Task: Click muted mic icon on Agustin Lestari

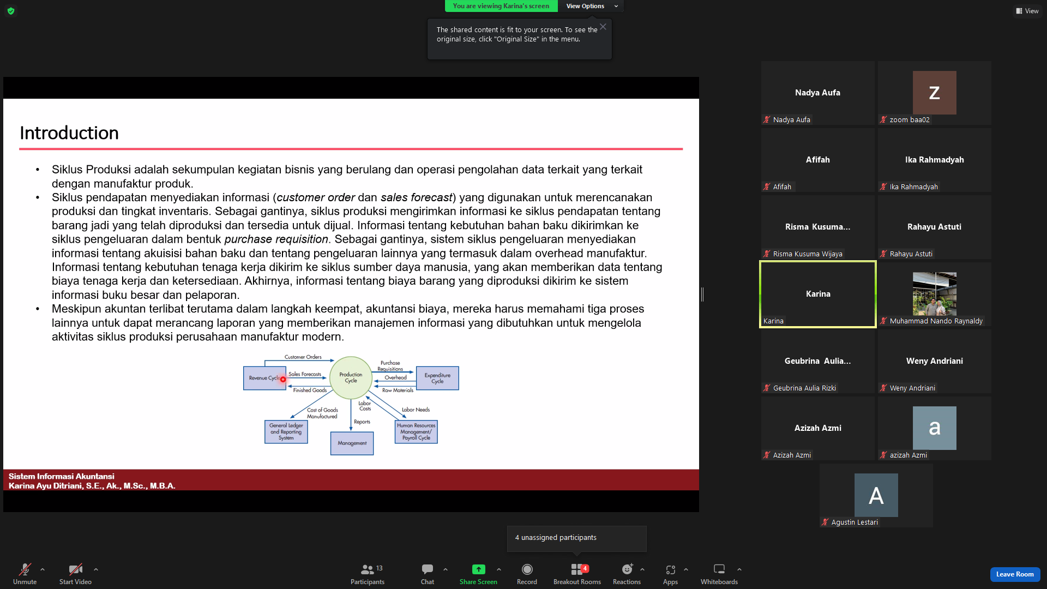Action: [x=826, y=522]
